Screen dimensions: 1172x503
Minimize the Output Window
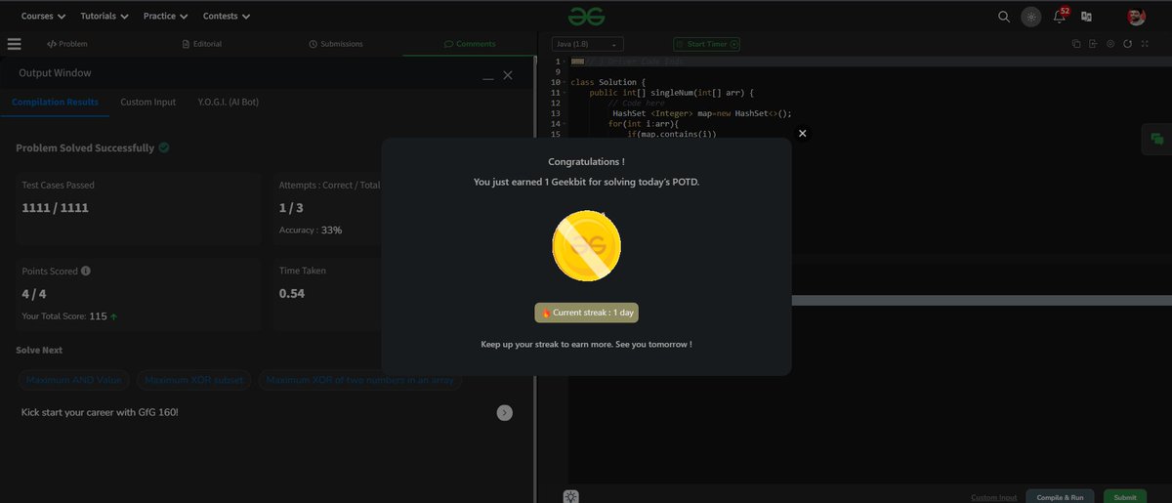tap(488, 76)
